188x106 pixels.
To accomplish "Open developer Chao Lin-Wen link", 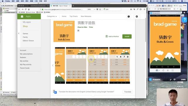I will coord(82,27).
